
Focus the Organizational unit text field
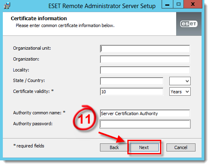(x=145, y=48)
